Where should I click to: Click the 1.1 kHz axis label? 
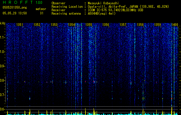(x=2, y=37)
